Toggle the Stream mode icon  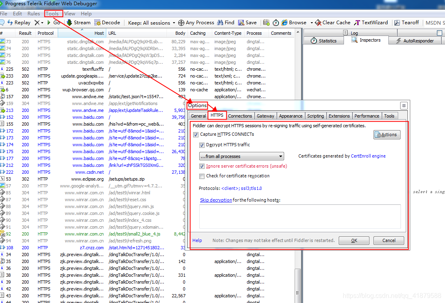tap(69, 22)
